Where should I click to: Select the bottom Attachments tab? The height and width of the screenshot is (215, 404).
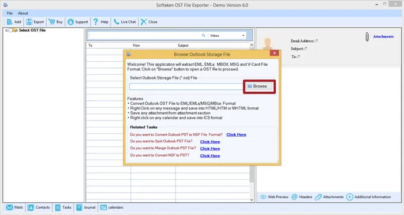pyautogui.click(x=330, y=197)
